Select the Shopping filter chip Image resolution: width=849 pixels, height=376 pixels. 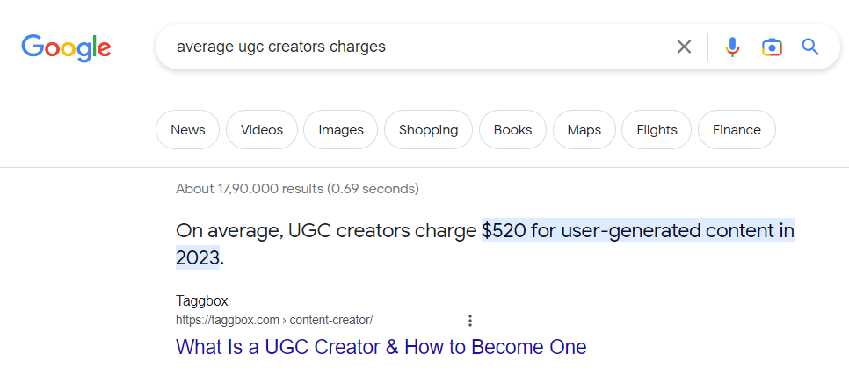(428, 130)
